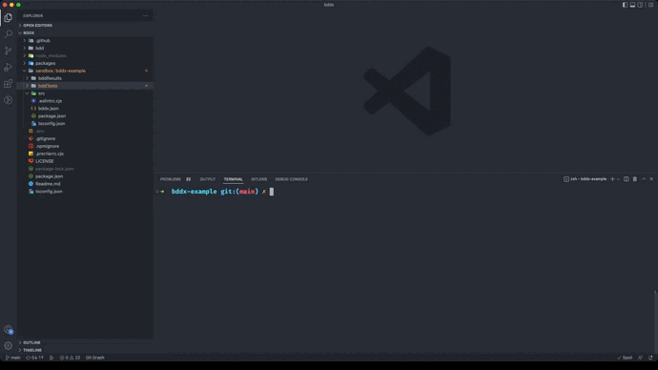Maximize the panel with up chevron
Viewport: 658px width, 370px height.
pyautogui.click(x=644, y=179)
